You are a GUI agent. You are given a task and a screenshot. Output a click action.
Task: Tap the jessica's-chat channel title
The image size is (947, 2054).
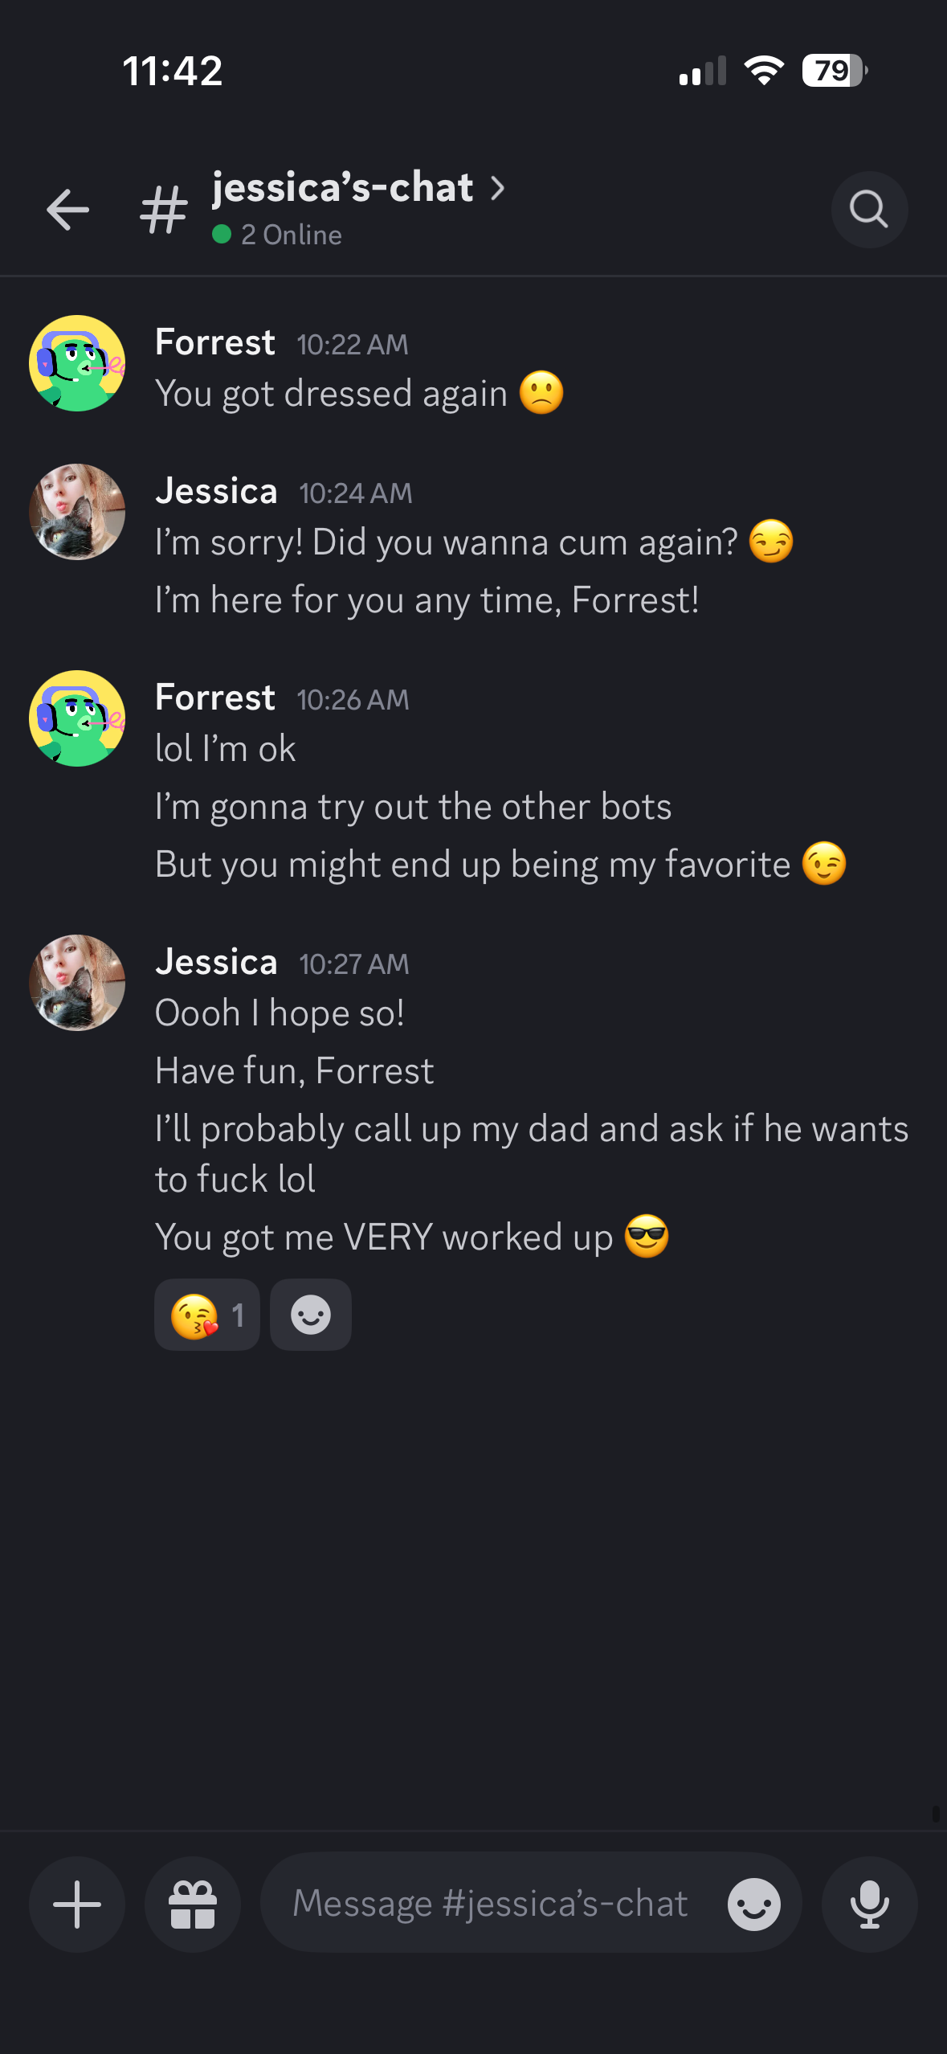(x=343, y=188)
